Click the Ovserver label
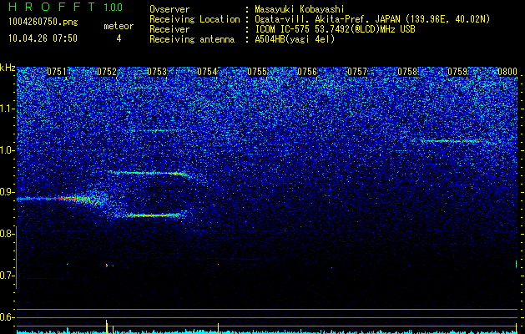Screen dimensions: 525x334 point(169,9)
